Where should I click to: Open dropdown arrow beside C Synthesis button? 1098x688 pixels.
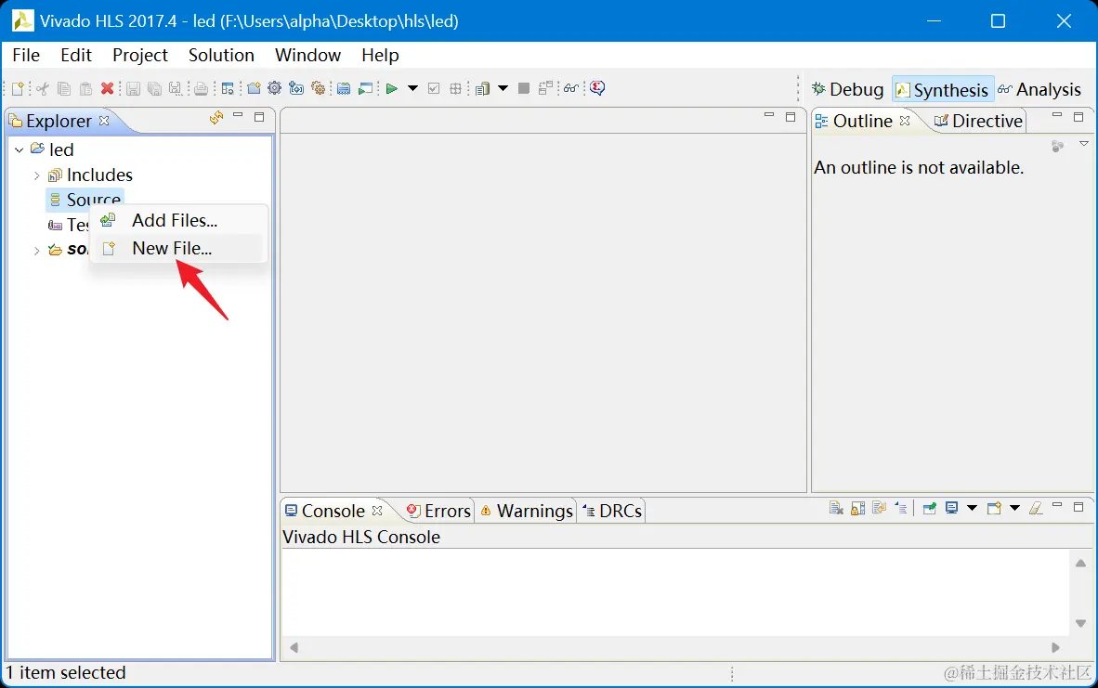pyautogui.click(x=412, y=88)
